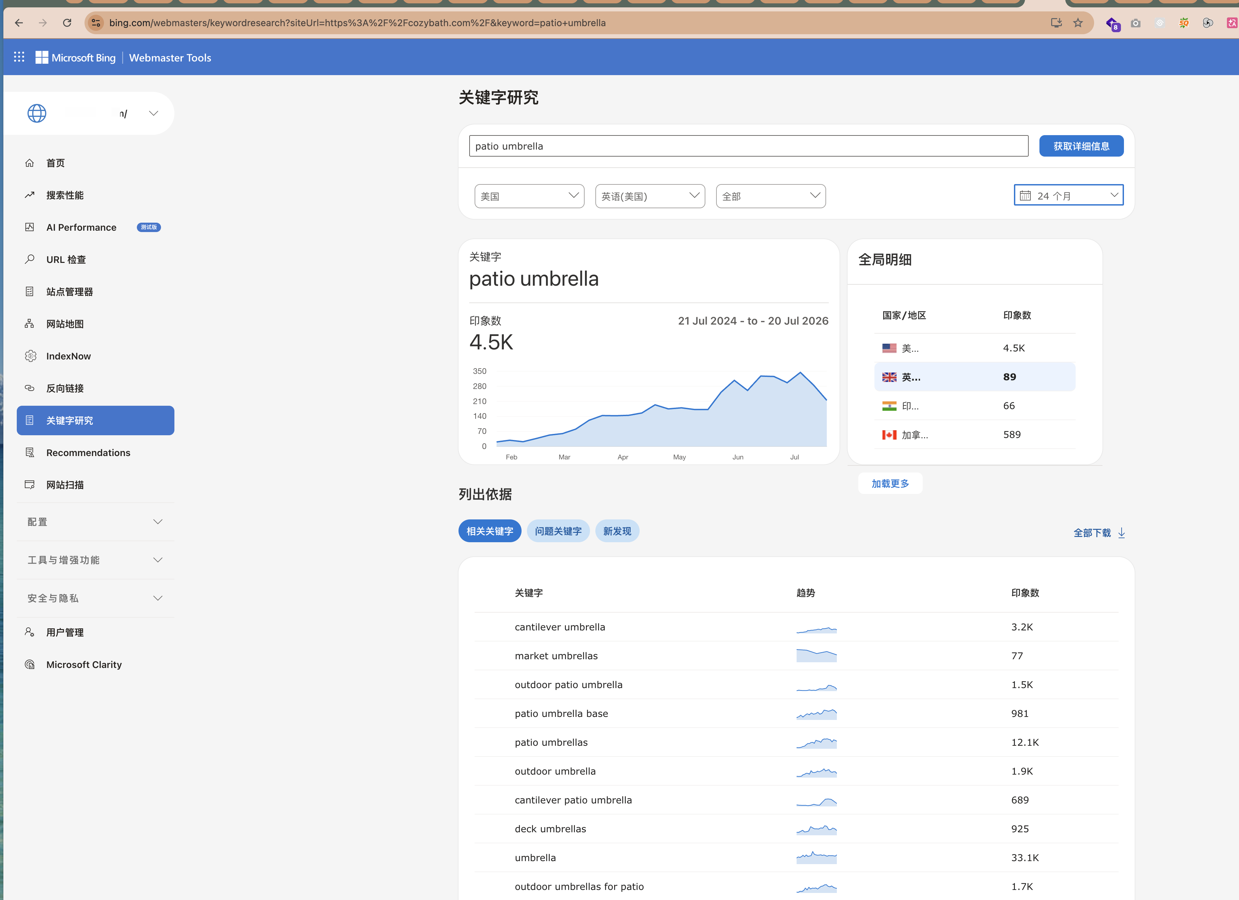Click the browser back arrow

coord(19,23)
